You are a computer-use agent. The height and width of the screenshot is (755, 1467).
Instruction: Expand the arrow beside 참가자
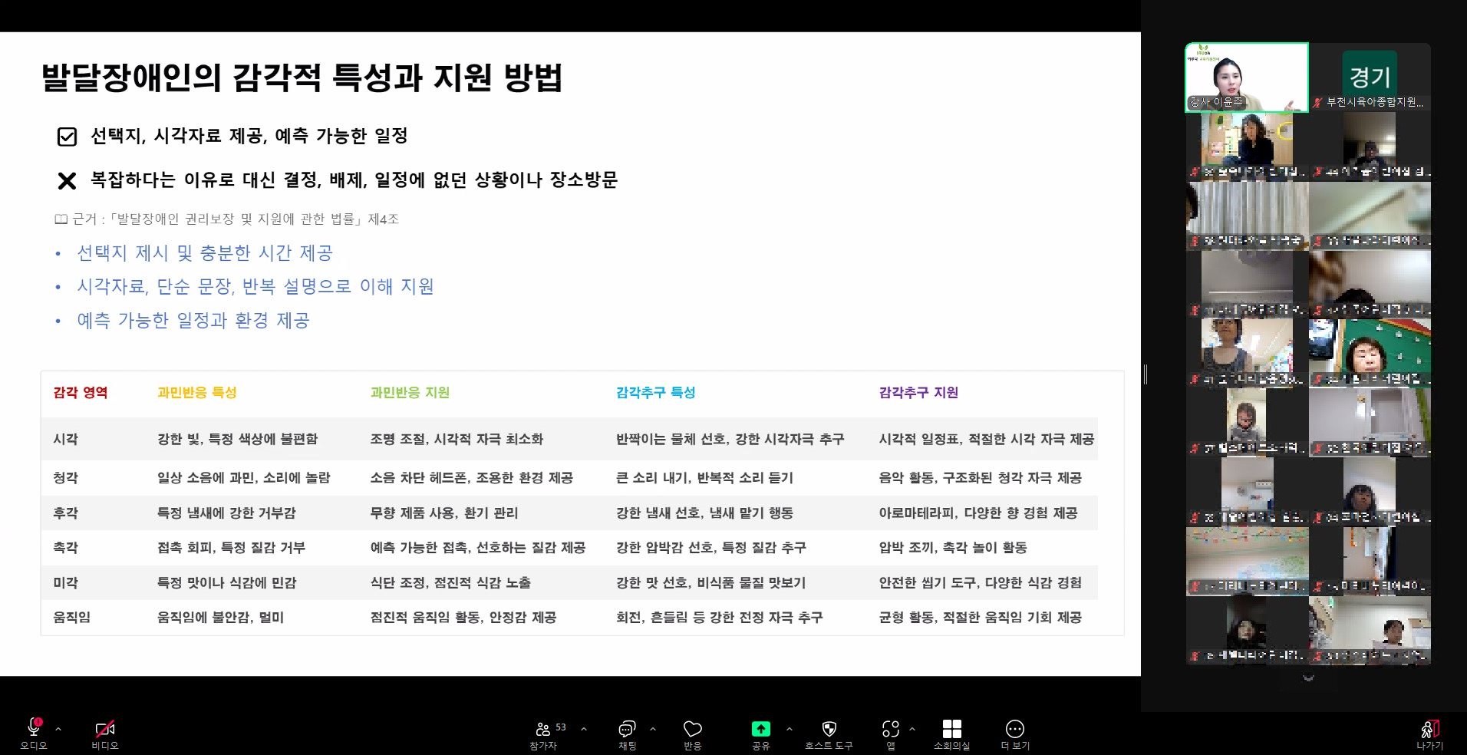pos(584,729)
